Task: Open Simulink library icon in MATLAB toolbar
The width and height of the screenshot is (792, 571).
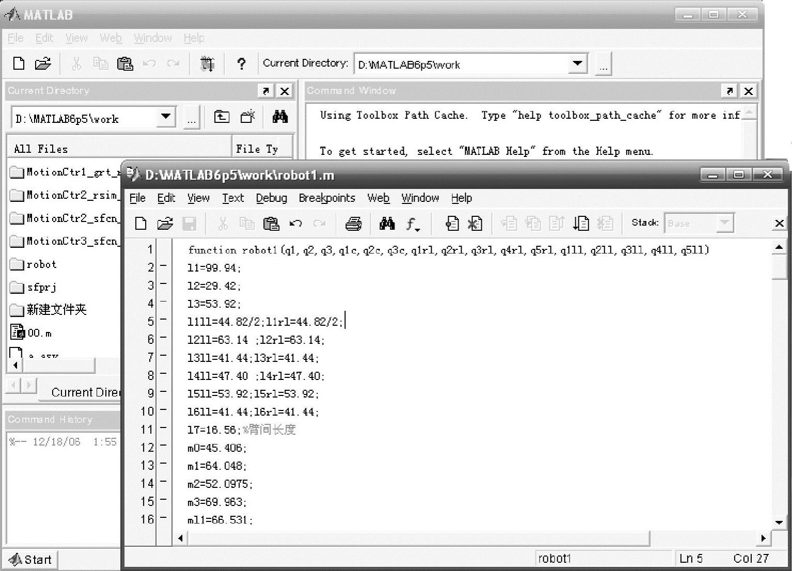Action: point(207,64)
